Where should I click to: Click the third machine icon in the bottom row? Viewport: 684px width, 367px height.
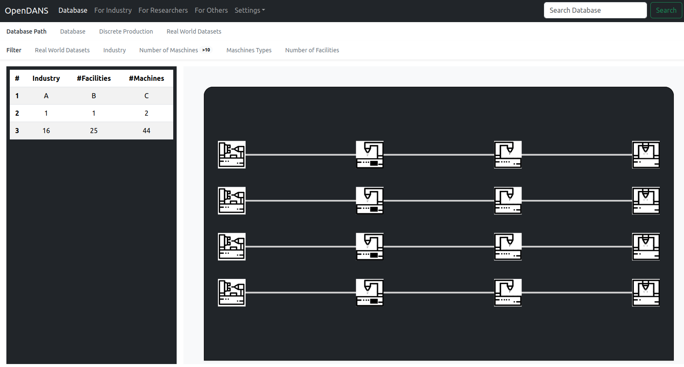click(507, 293)
